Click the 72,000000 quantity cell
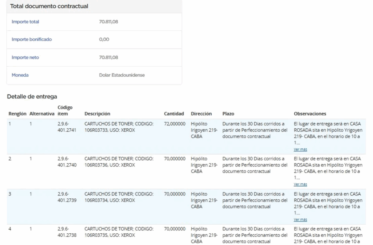Viewport: 373px width, 245px height. pos(174,124)
